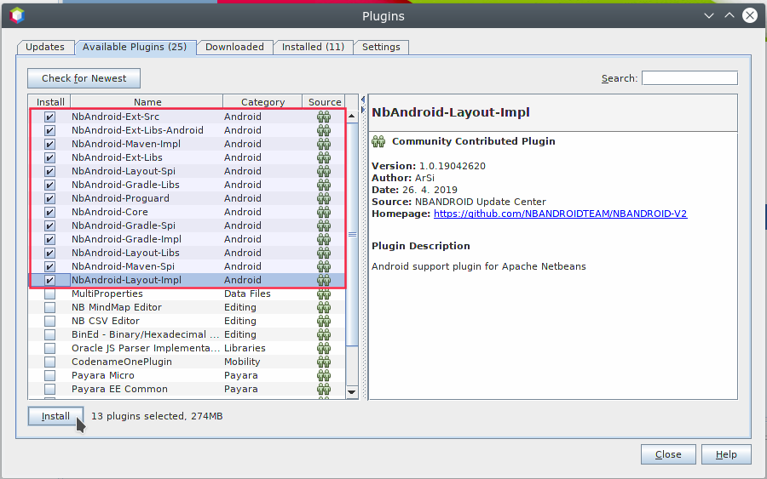
Task: Click community source icon for Payara EE Common
Action: 323,389
